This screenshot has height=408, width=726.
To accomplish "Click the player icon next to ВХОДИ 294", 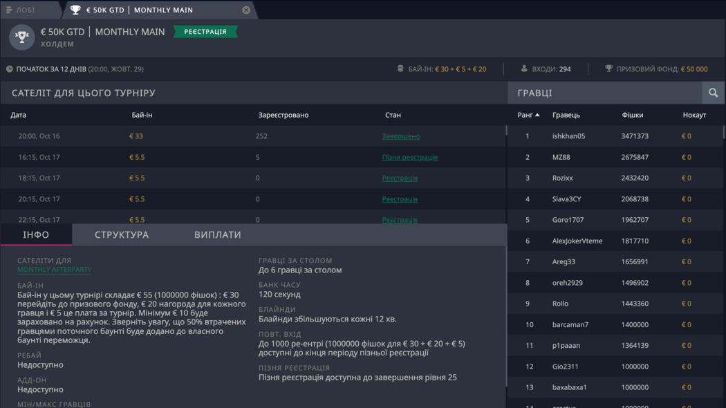I will (523, 68).
